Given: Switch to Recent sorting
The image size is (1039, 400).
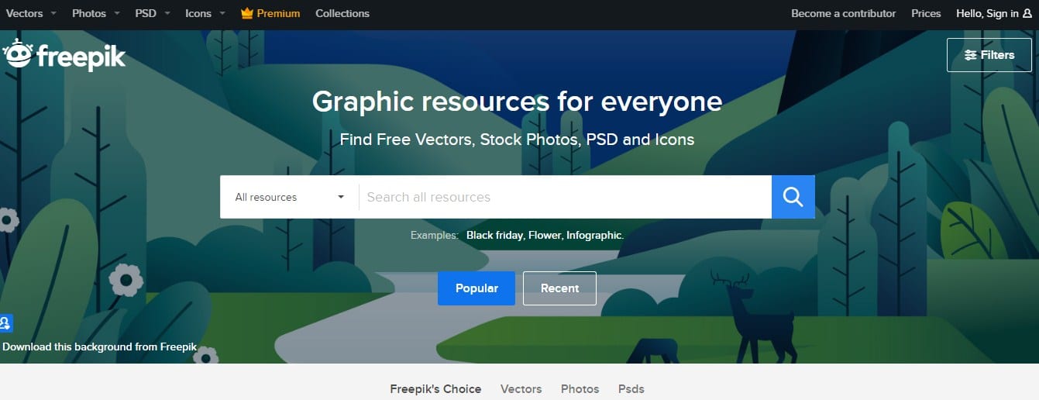Looking at the screenshot, I should point(559,288).
